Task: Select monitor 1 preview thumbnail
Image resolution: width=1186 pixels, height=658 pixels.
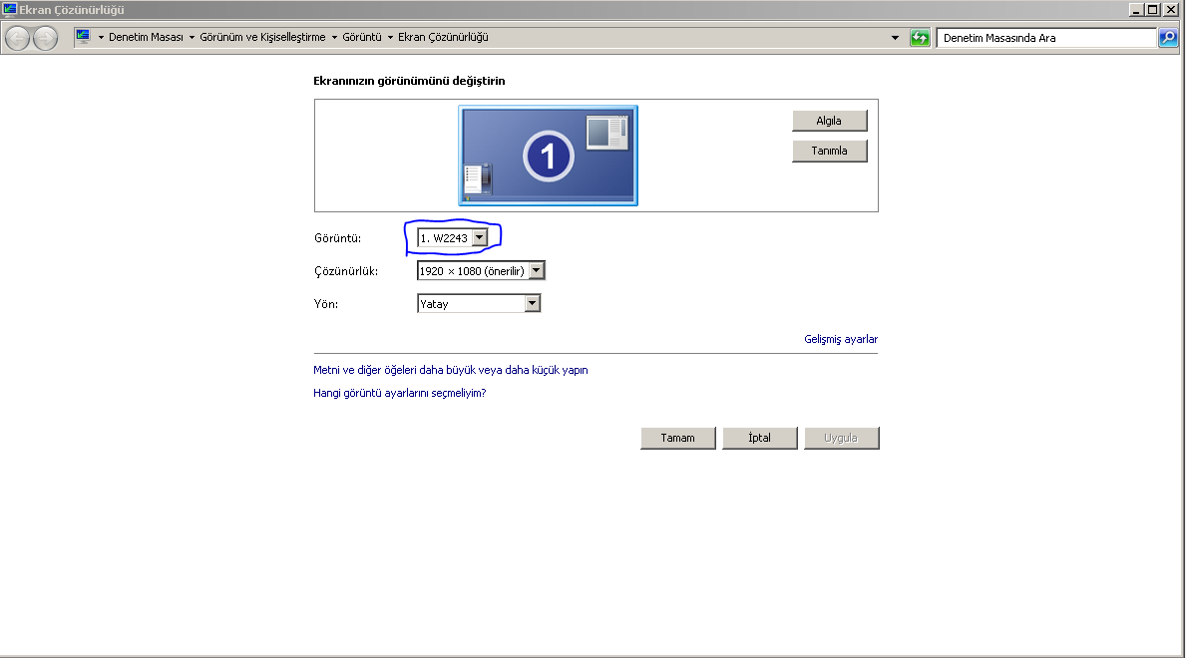Action: click(x=549, y=156)
